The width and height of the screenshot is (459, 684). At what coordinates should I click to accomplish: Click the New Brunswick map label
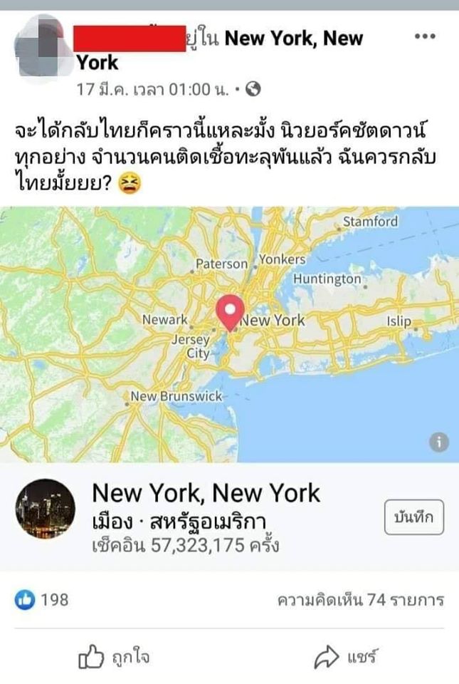tap(176, 396)
